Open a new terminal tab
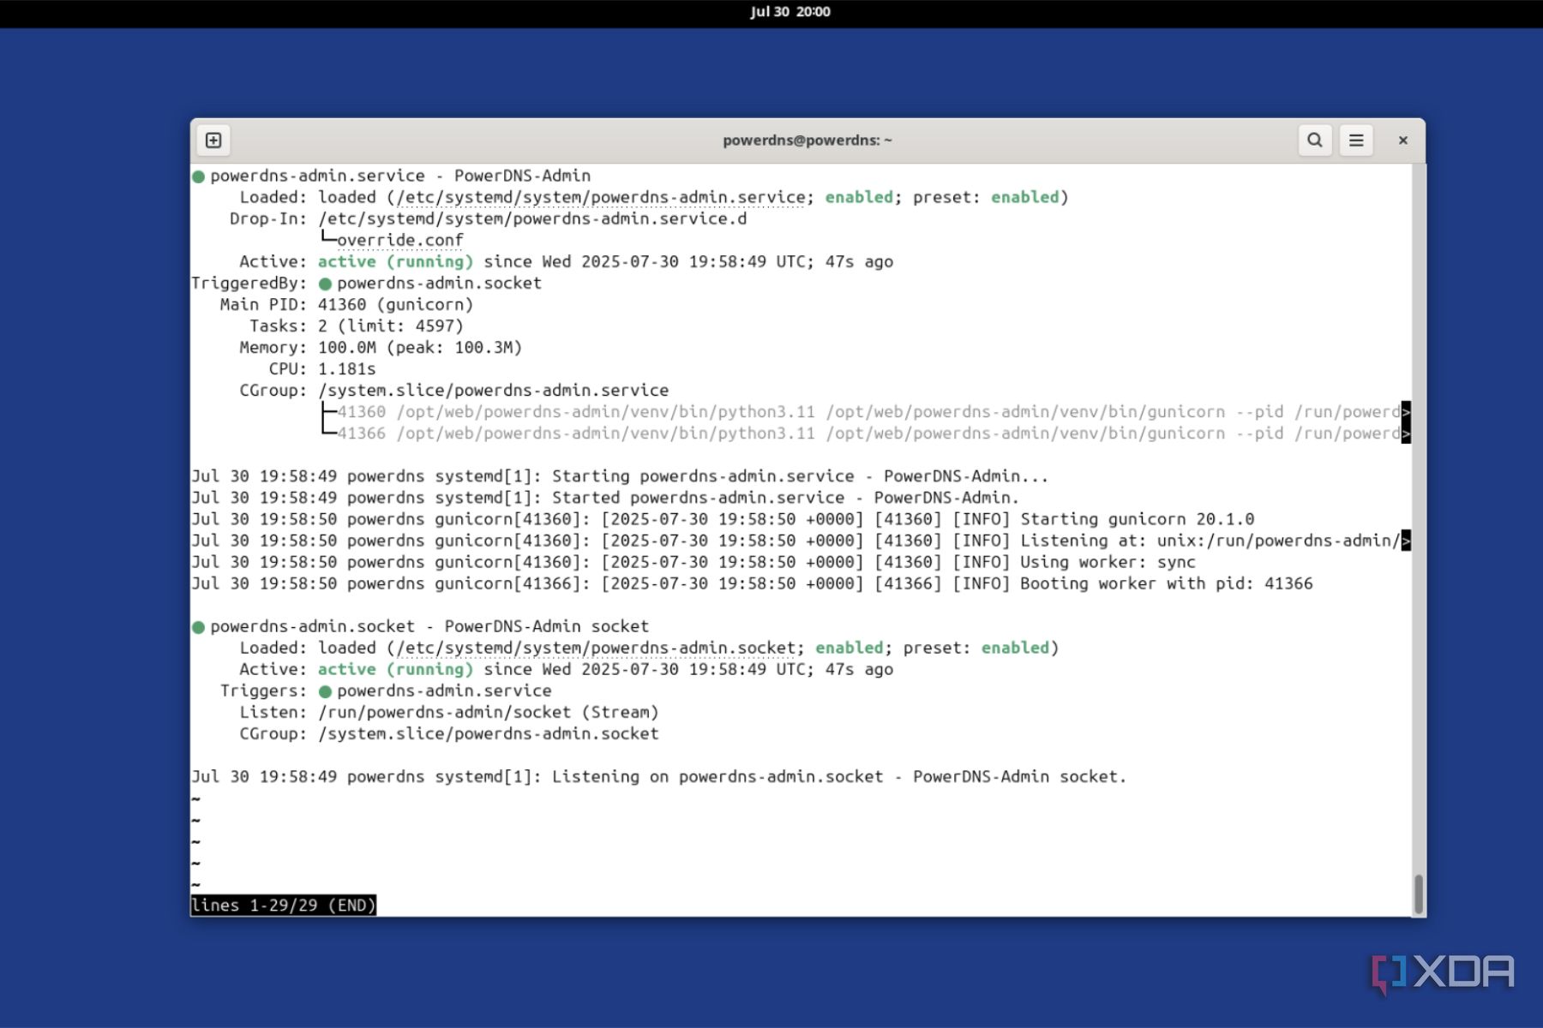1543x1028 pixels. click(x=213, y=140)
